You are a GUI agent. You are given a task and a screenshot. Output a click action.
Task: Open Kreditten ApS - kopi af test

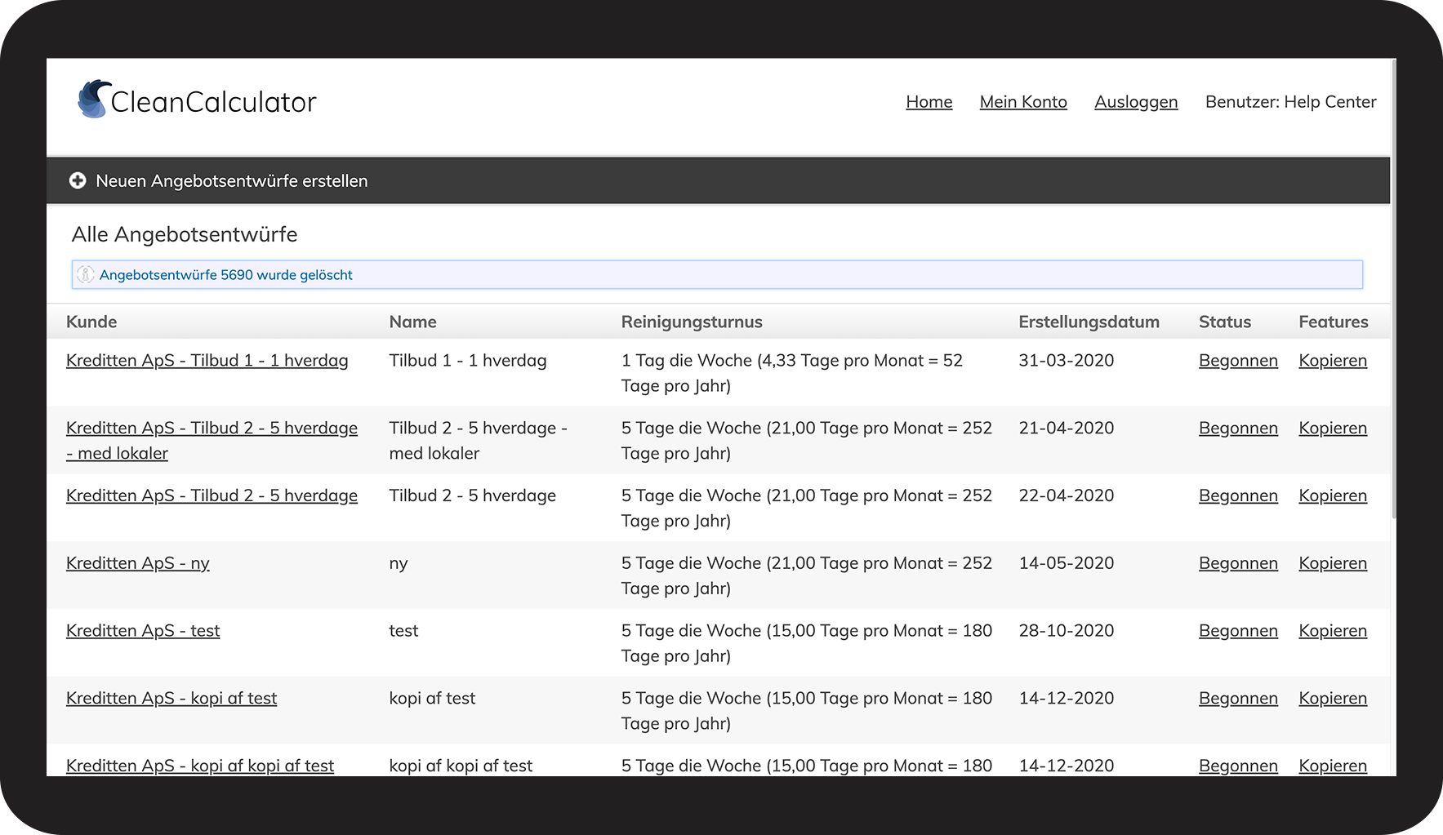[x=171, y=699]
